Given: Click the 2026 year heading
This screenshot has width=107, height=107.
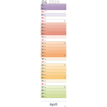Looking at the screenshot, I should pos(54,2).
